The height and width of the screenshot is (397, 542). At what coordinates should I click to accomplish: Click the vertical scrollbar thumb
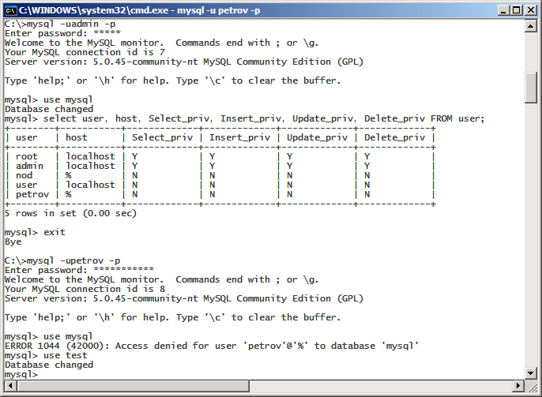[531, 88]
